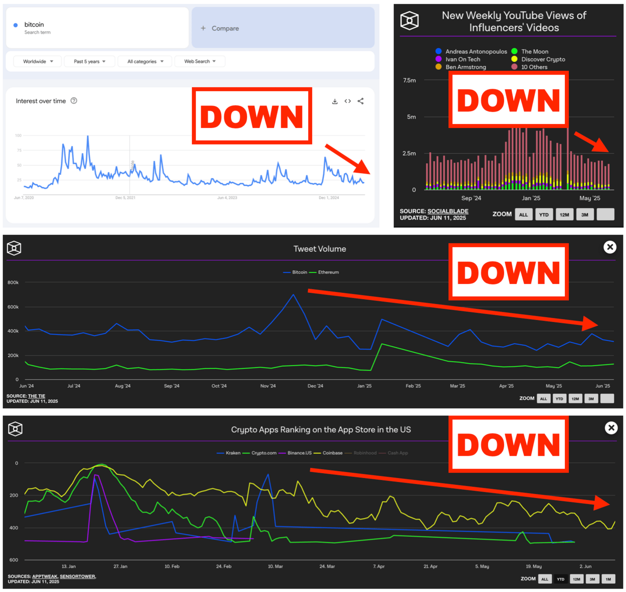
Task: Click The Block logo on Crypto Apps chart
Action: [x=15, y=429]
